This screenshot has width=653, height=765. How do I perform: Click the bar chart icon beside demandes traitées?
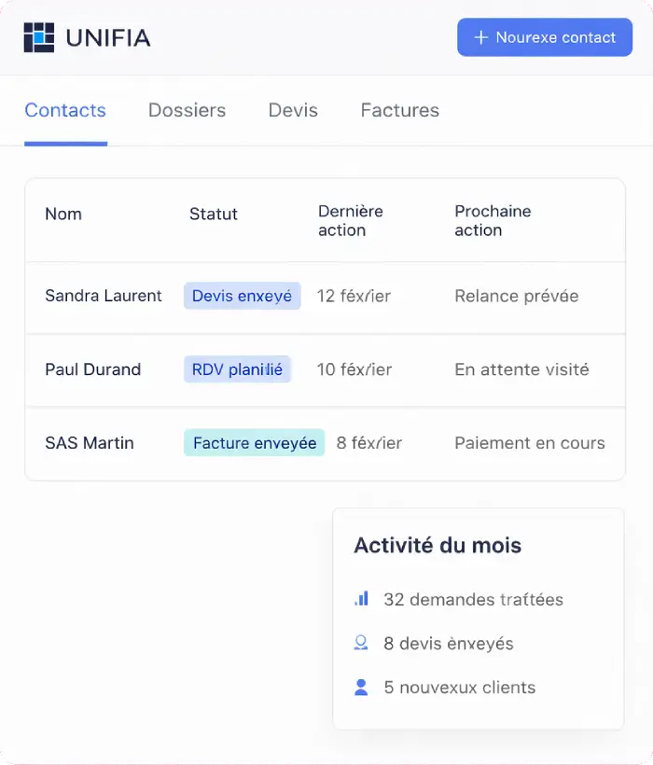click(x=363, y=599)
